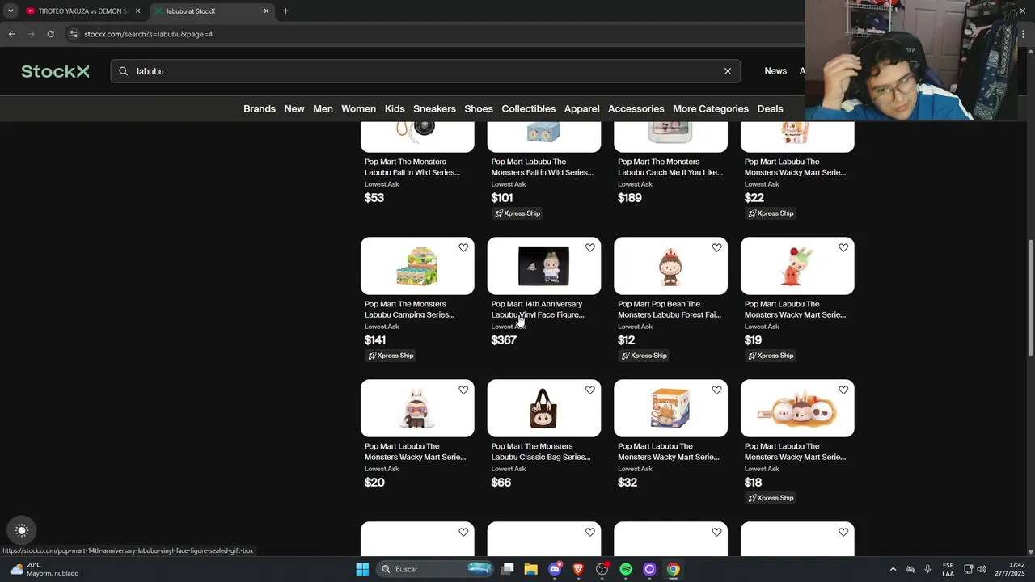Open File Explorer from taskbar
This screenshot has height=582, width=1035.
[x=531, y=569]
